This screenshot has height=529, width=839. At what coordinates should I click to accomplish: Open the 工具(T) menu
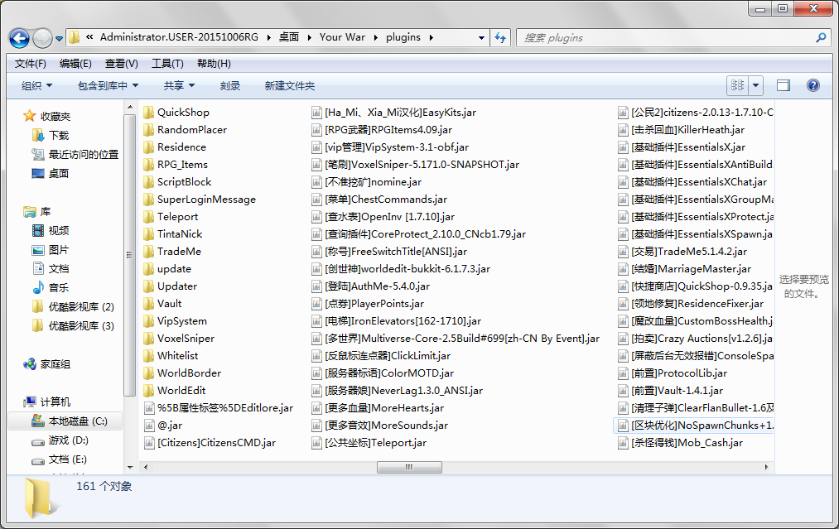coord(167,64)
